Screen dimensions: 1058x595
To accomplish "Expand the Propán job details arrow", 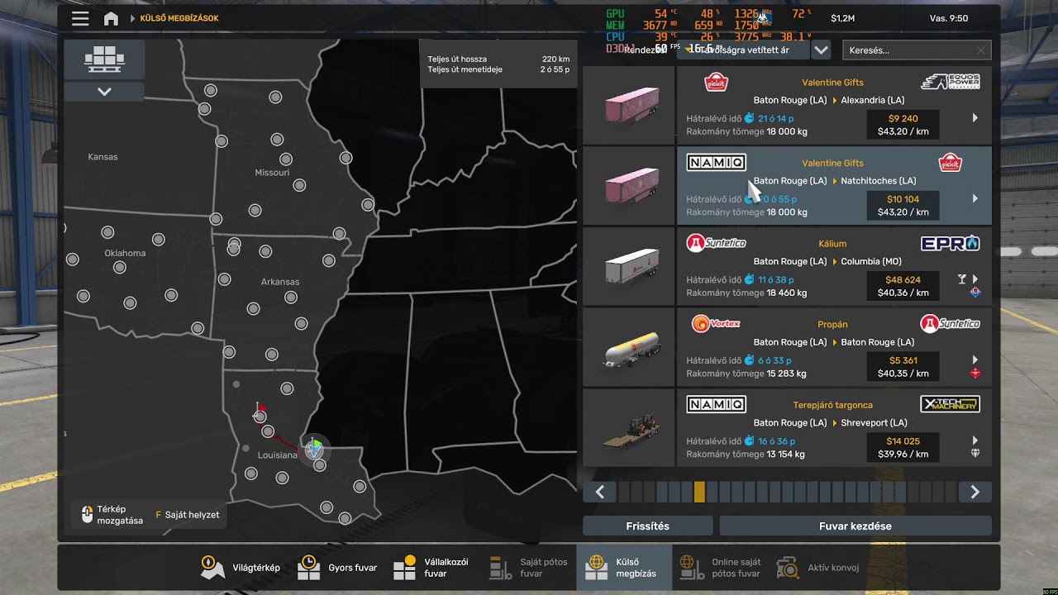I will click(x=975, y=360).
